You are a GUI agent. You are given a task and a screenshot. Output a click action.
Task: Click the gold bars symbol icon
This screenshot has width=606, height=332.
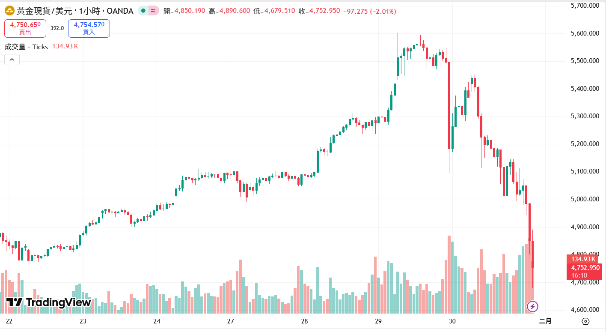pos(9,11)
